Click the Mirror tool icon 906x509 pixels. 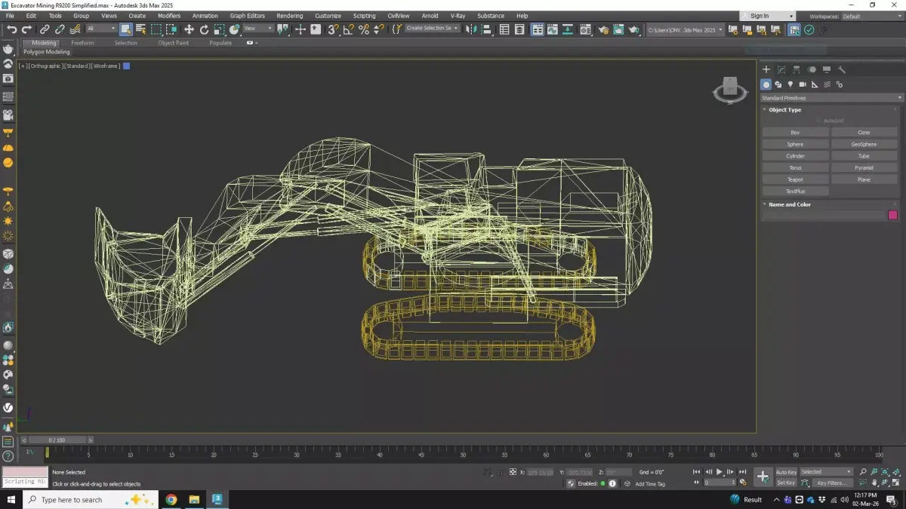[x=470, y=29]
